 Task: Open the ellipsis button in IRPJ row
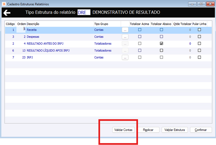tap(125, 58)
